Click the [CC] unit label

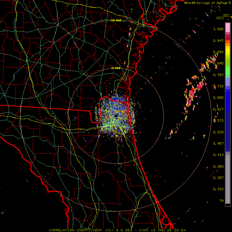220,18
